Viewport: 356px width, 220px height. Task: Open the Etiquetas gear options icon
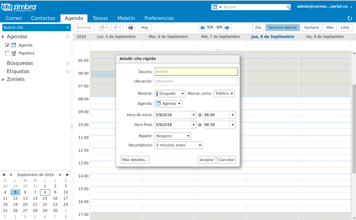(x=67, y=71)
